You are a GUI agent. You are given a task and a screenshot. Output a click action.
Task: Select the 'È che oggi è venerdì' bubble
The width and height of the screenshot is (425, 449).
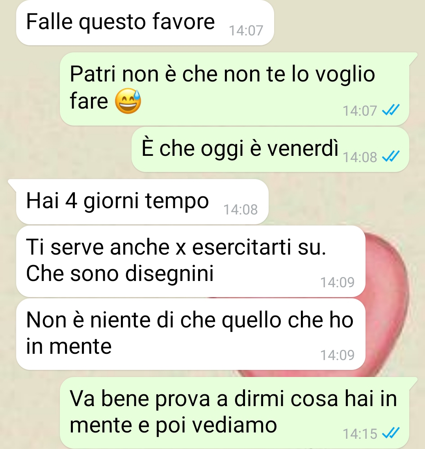[270, 150]
